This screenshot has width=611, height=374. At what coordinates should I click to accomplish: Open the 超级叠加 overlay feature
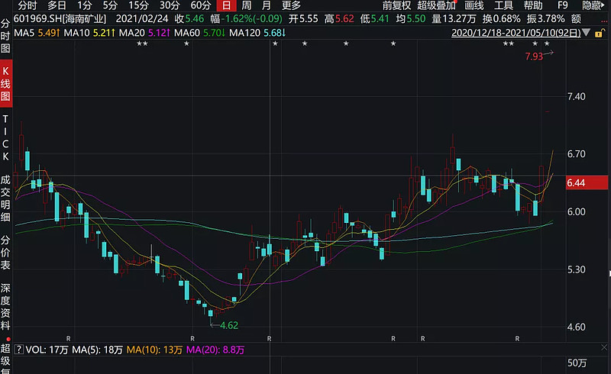436,5
